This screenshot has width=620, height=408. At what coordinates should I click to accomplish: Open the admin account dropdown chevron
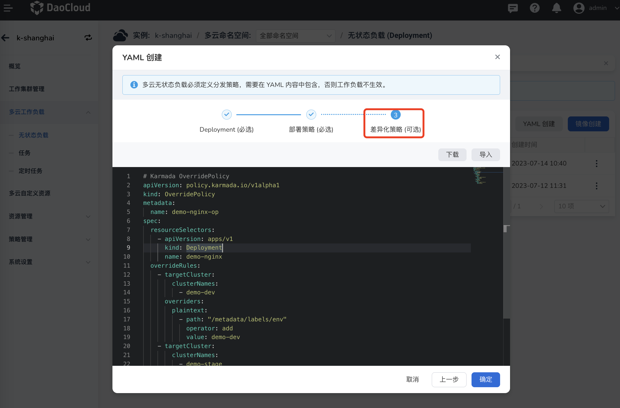(x=616, y=8)
